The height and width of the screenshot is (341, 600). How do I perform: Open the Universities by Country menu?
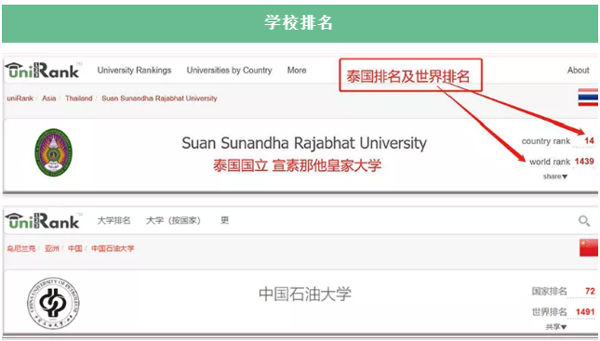point(229,71)
